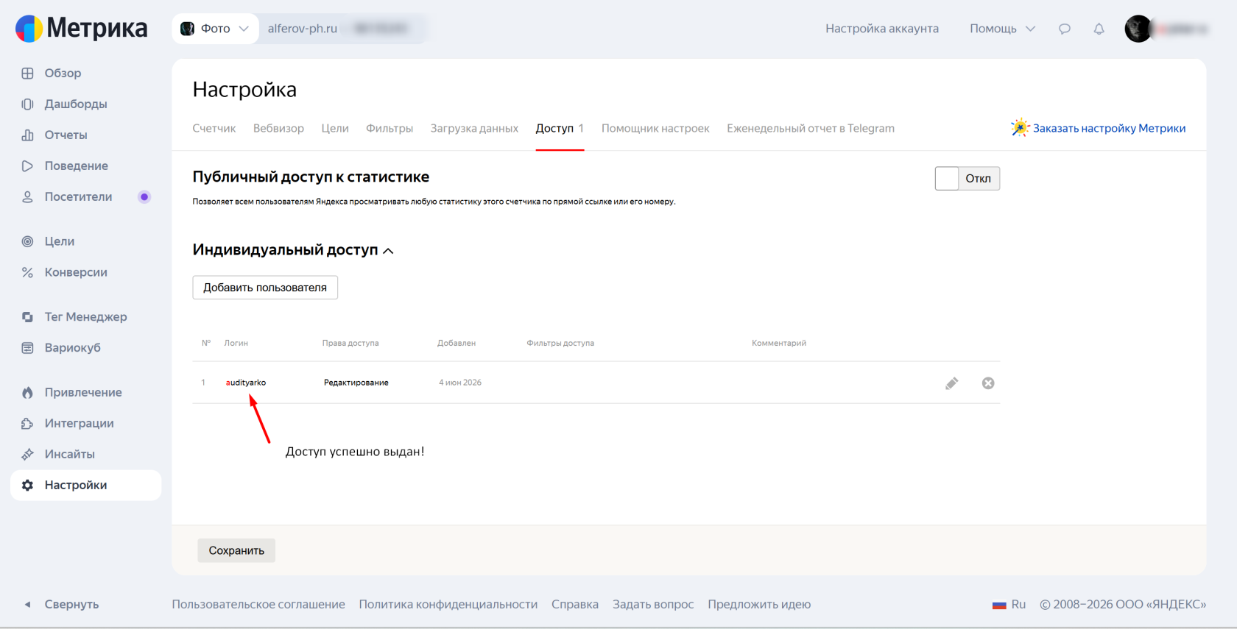Viewport: 1237px width, 629px height.
Task: Switch language via Ru link
Action: coord(1018,605)
